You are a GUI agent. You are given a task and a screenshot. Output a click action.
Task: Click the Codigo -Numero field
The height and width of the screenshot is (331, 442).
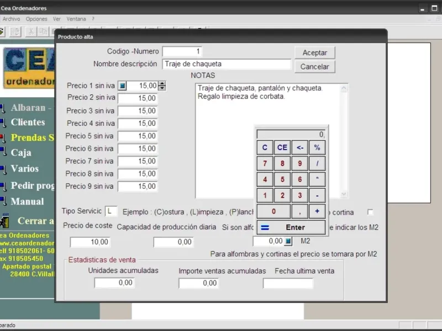182,51
